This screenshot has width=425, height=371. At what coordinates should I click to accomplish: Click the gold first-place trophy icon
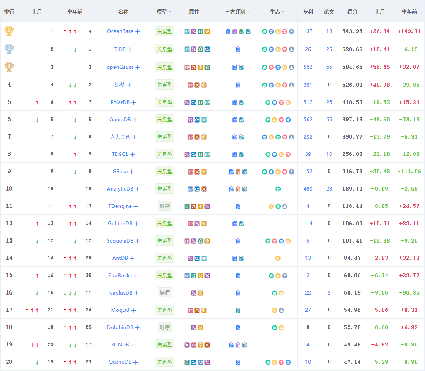9,31
